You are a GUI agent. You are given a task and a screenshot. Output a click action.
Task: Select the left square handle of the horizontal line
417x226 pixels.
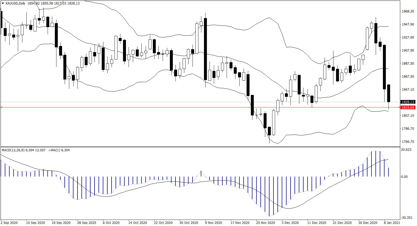pos(1,107)
